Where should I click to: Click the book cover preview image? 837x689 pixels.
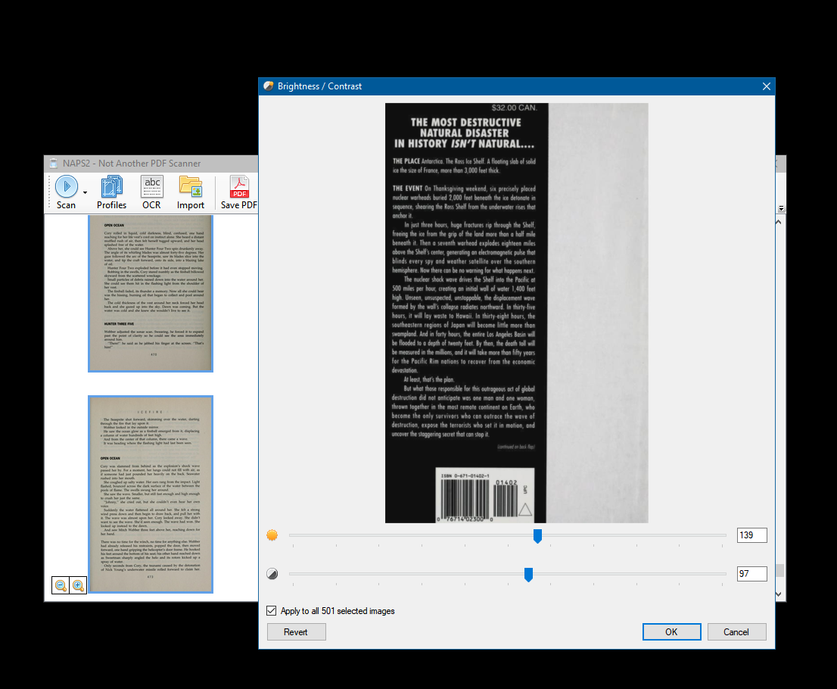517,313
